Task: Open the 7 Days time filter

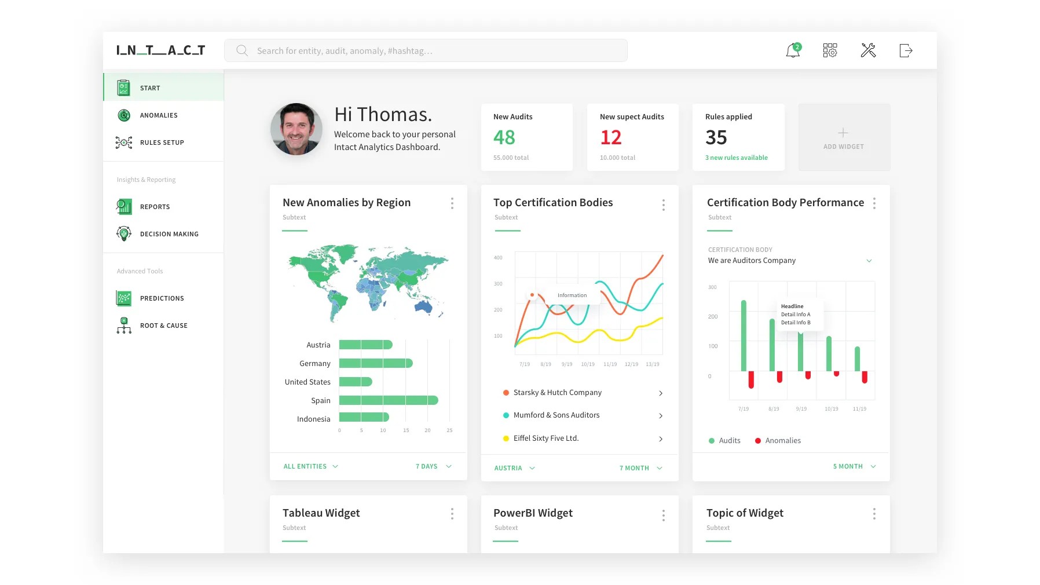Action: pos(433,466)
